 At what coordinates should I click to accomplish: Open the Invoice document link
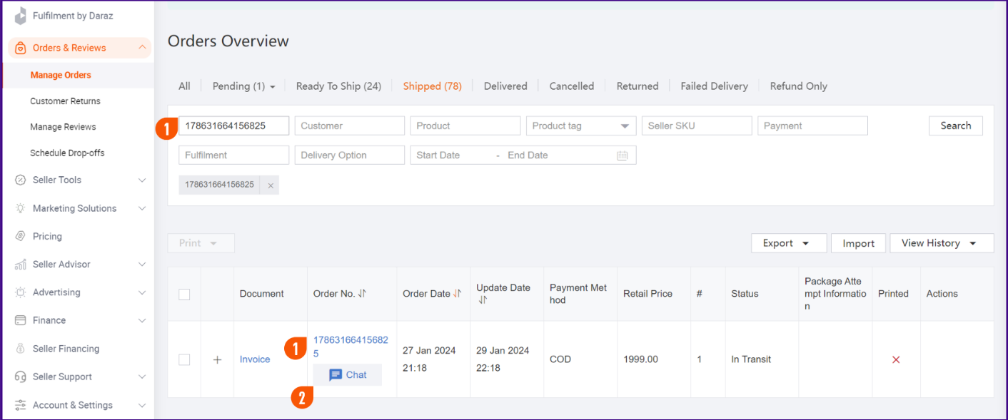click(x=255, y=359)
